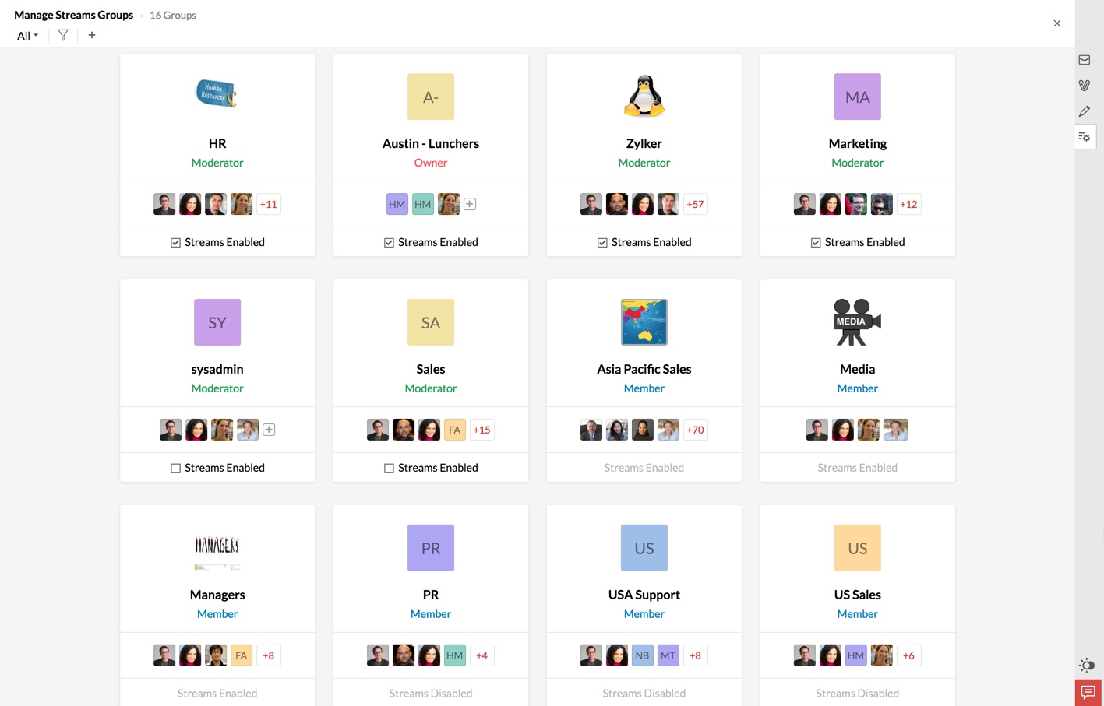Toggle the light bulb theme icon

point(1087,665)
